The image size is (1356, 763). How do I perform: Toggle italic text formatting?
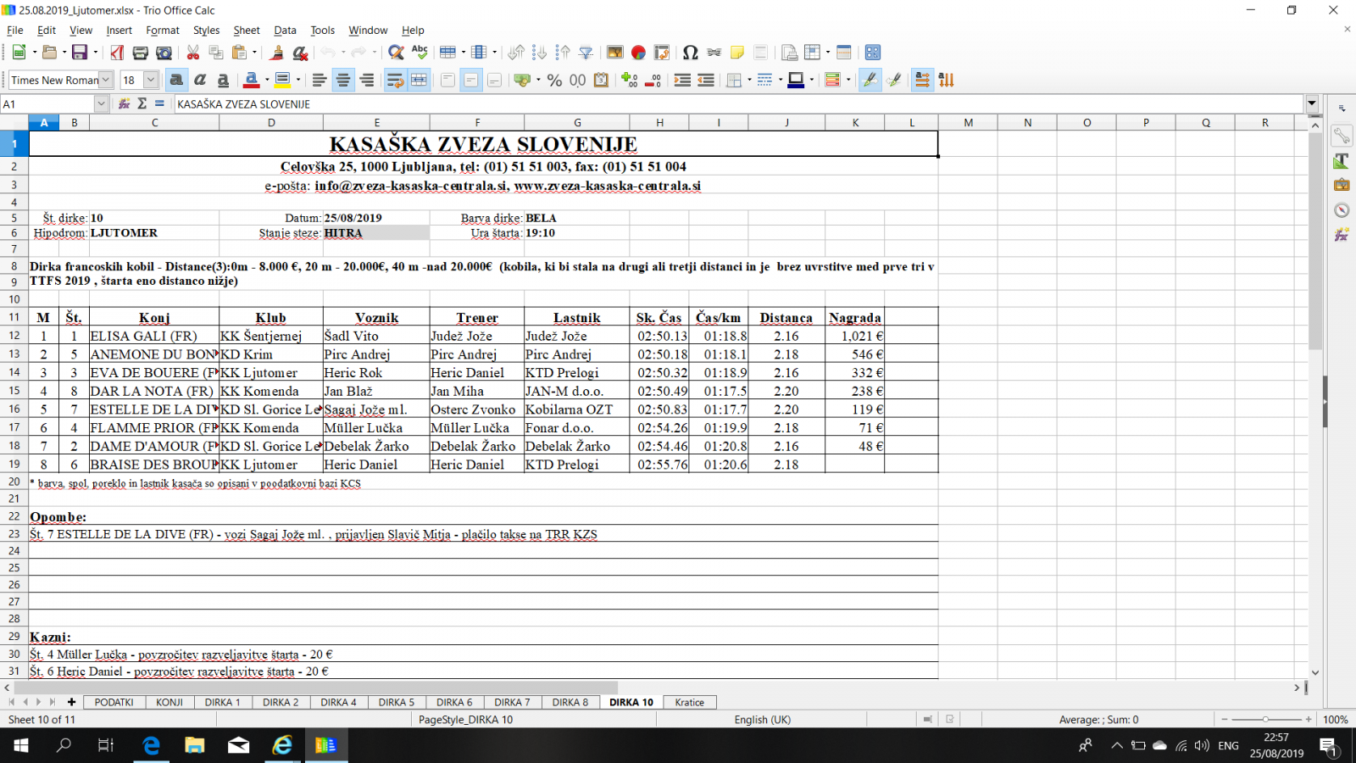(x=200, y=80)
